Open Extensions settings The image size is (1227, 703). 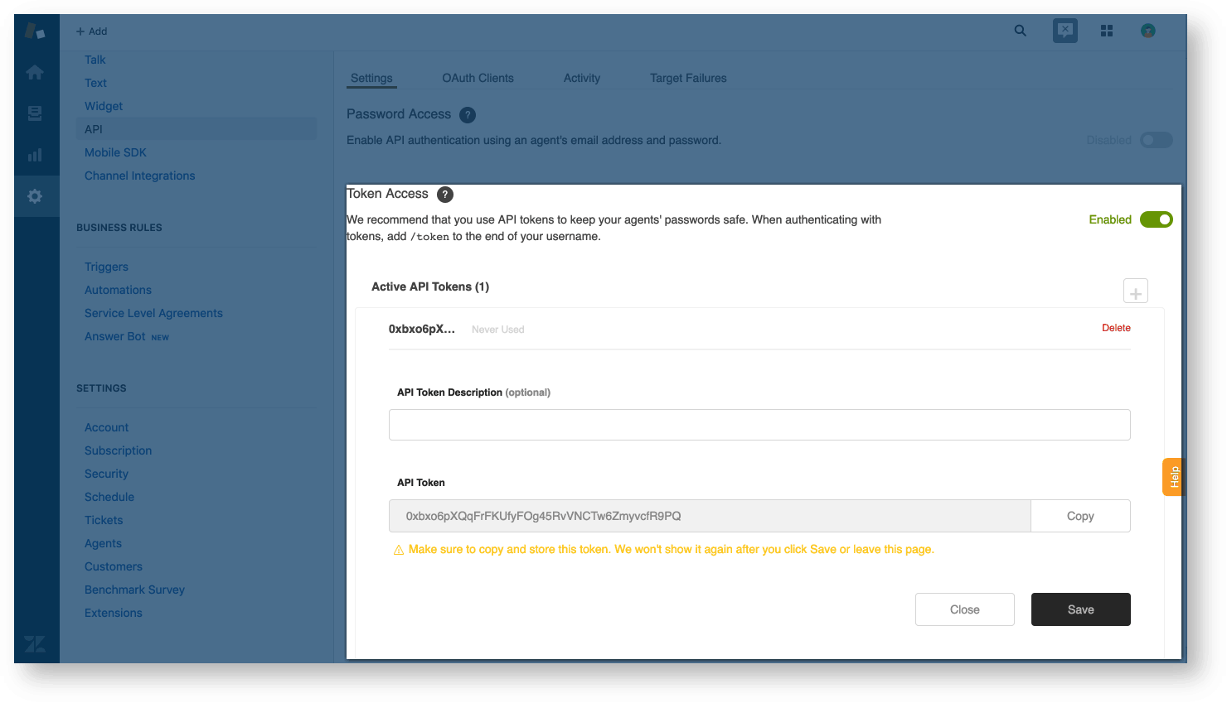114,613
